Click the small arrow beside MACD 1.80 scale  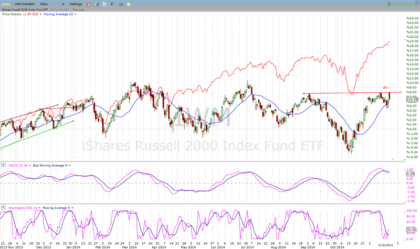click(x=404, y=169)
